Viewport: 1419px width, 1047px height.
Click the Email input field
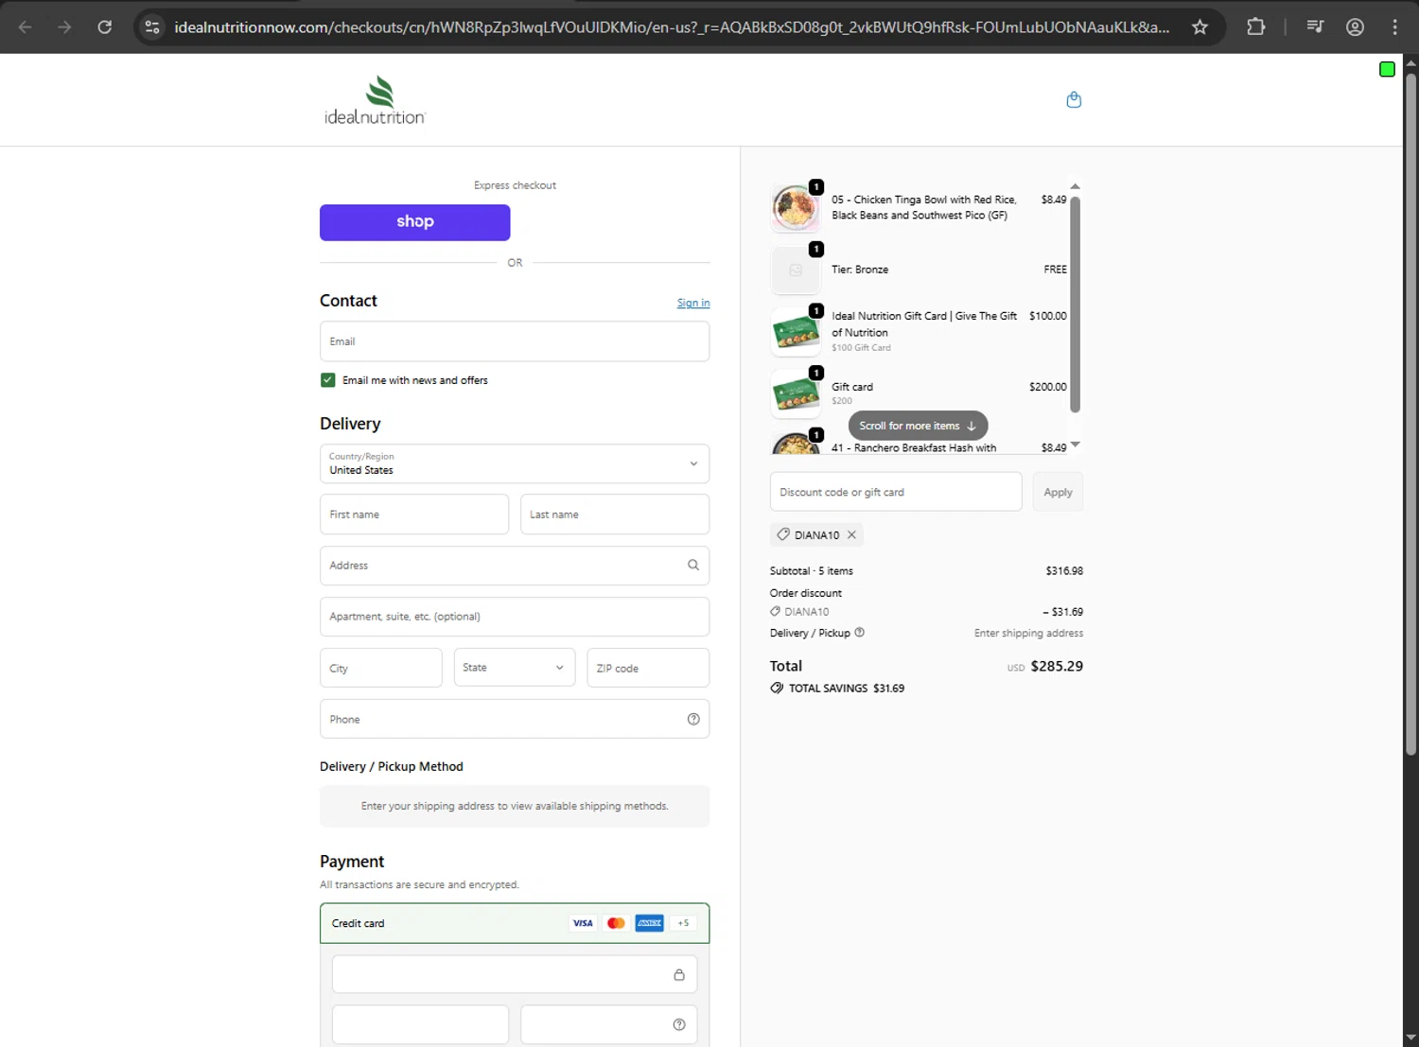pos(515,341)
